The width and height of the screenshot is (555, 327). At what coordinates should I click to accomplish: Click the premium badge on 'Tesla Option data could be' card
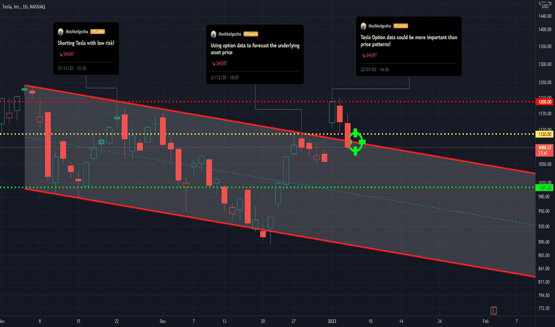[x=401, y=26]
